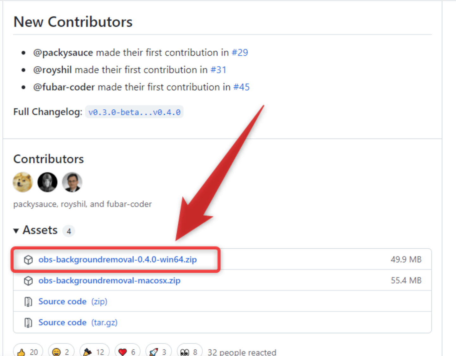Click file-zip icon beside Source code (zip)
Image resolution: width=456 pixels, height=356 pixels.
point(28,302)
